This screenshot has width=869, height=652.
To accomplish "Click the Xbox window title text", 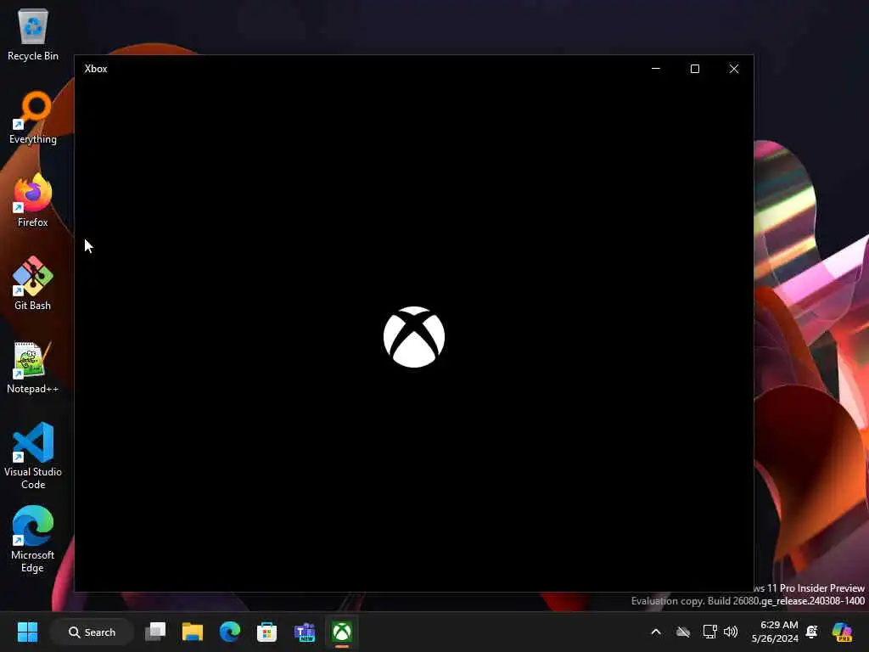I will [x=96, y=69].
